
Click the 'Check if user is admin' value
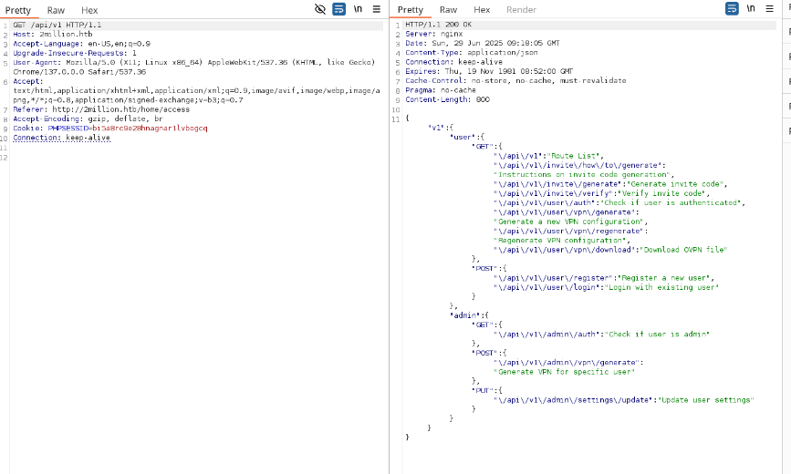[657, 335]
